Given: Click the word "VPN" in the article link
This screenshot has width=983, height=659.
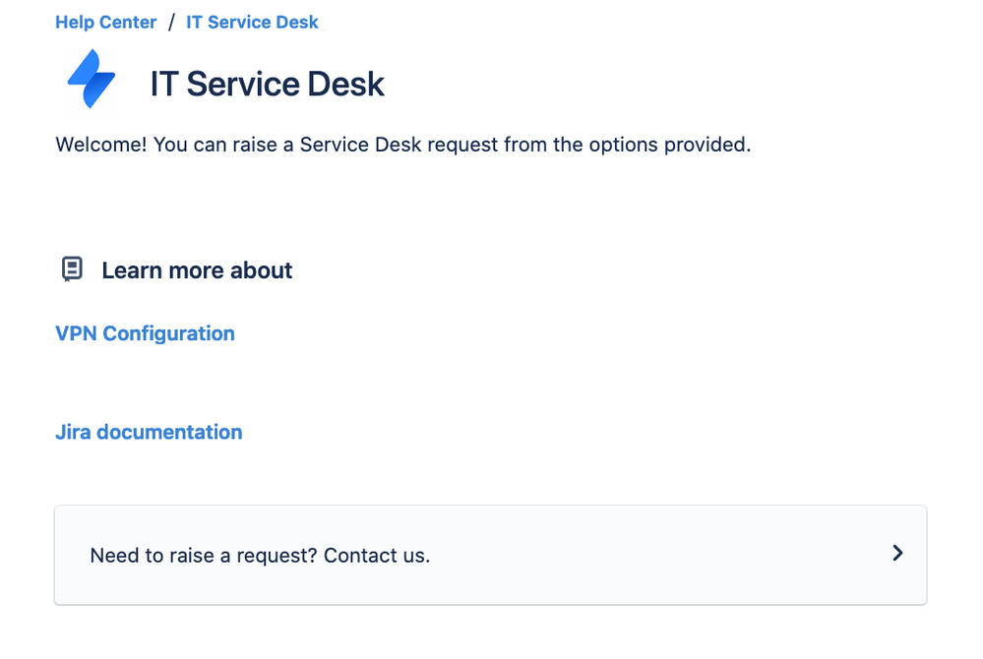Looking at the screenshot, I should [76, 333].
